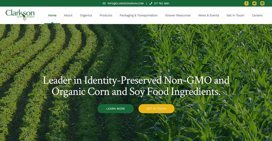Visit the Grower Resources section
Screen dimensions: 272x141
click(x=178, y=15)
